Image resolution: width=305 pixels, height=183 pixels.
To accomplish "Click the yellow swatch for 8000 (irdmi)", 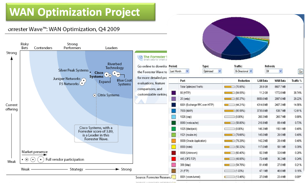I will pyautogui.click(x=173, y=147).
